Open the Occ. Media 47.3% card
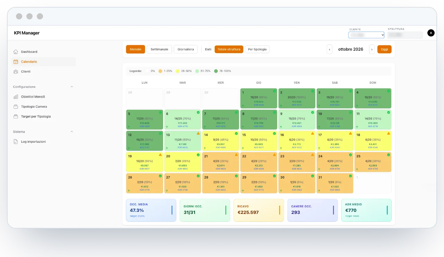Screen dimensions: 444x257 (151, 210)
